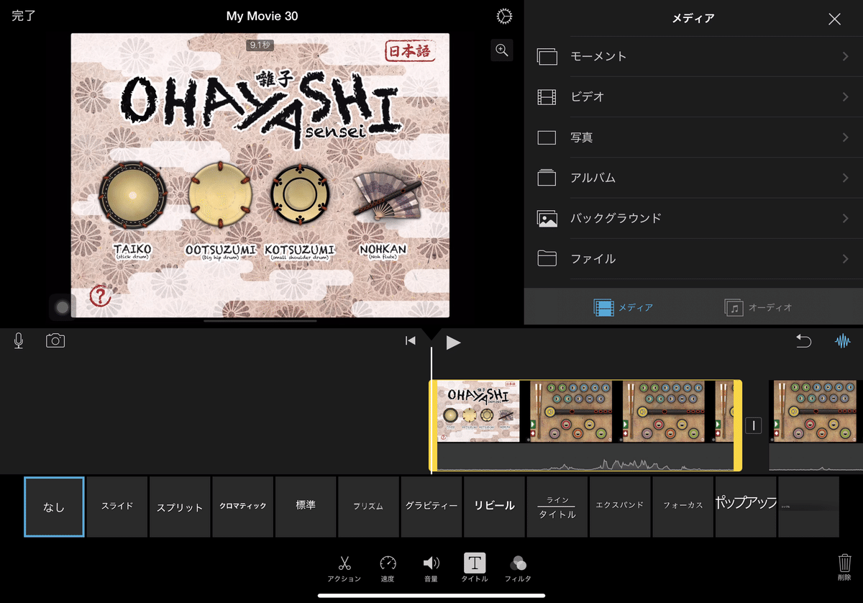Open the モーメント media category
The height and width of the screenshot is (603, 863).
693,57
